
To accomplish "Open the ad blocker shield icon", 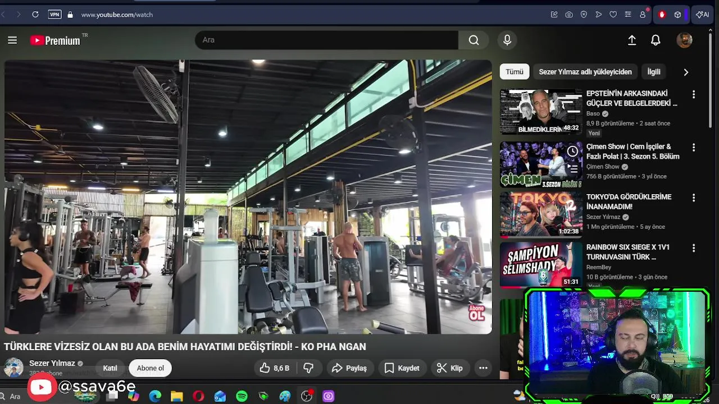I will 584,15.
